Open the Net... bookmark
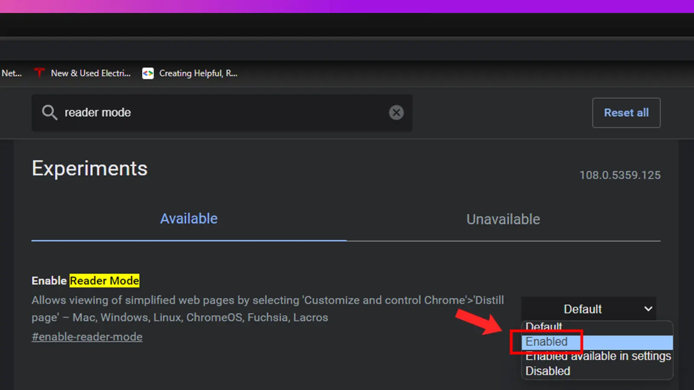Viewport: 694px width, 390px height. [x=12, y=73]
